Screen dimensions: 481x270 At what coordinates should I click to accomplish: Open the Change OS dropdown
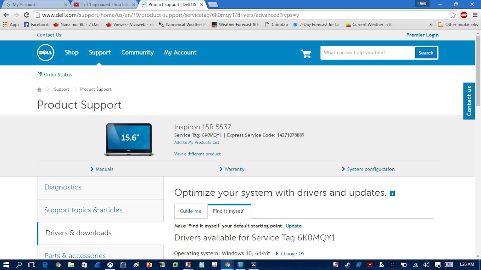click(x=290, y=253)
